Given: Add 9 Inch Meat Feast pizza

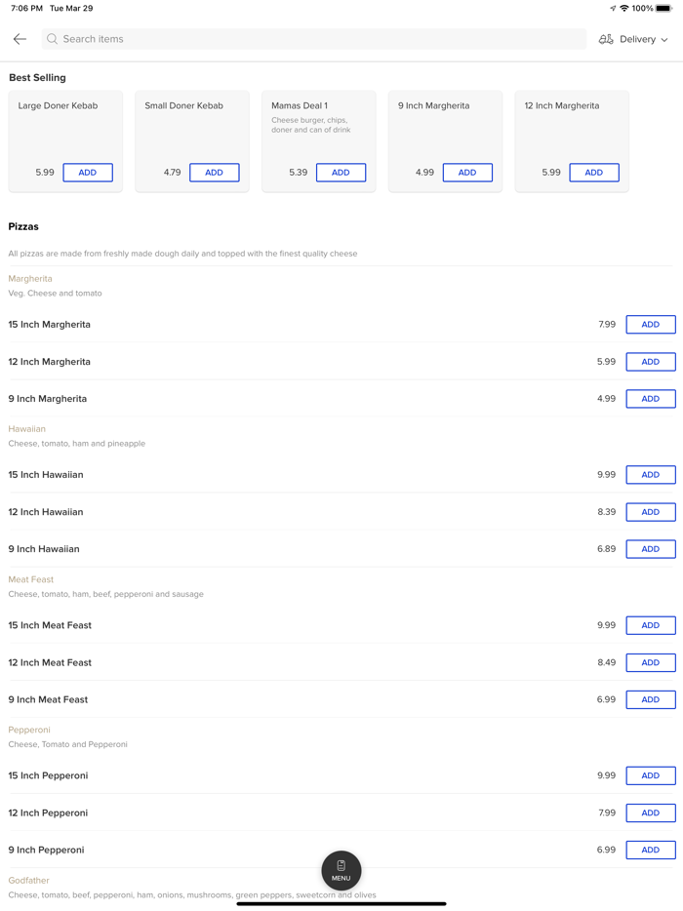Looking at the screenshot, I should (x=651, y=699).
